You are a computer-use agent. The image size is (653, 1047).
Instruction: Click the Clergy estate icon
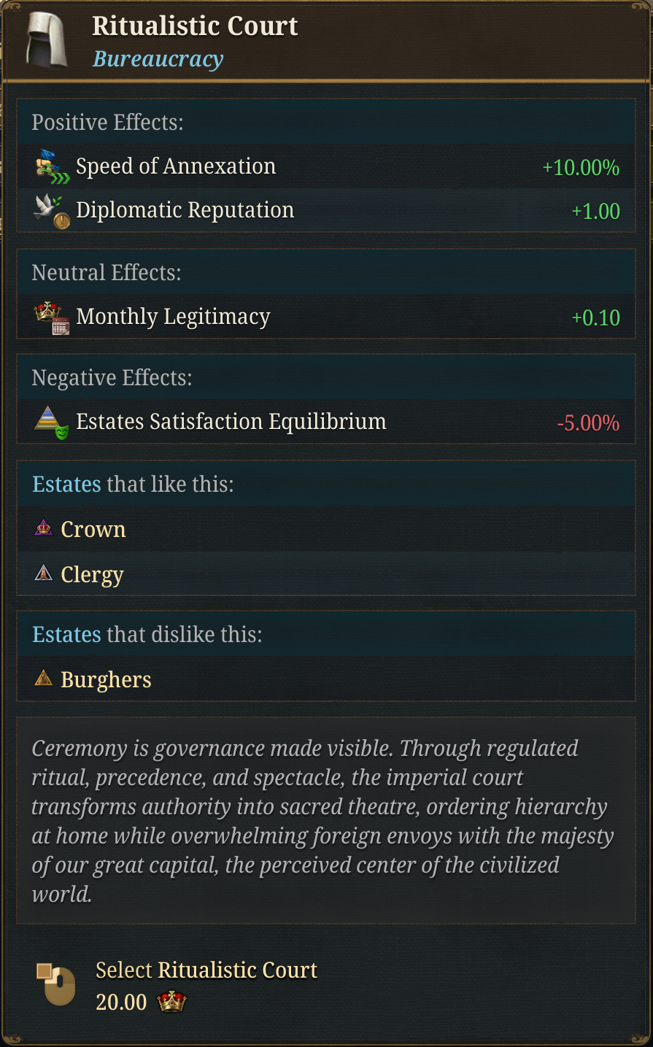pos(44,573)
